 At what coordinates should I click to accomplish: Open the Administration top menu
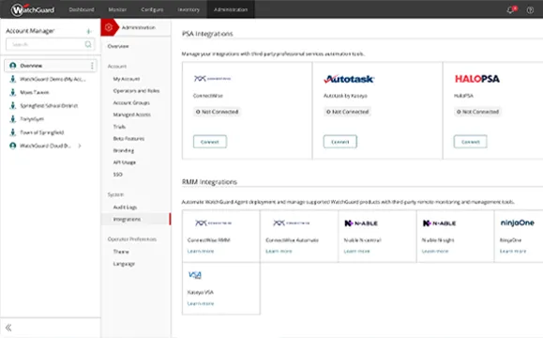tap(231, 9)
